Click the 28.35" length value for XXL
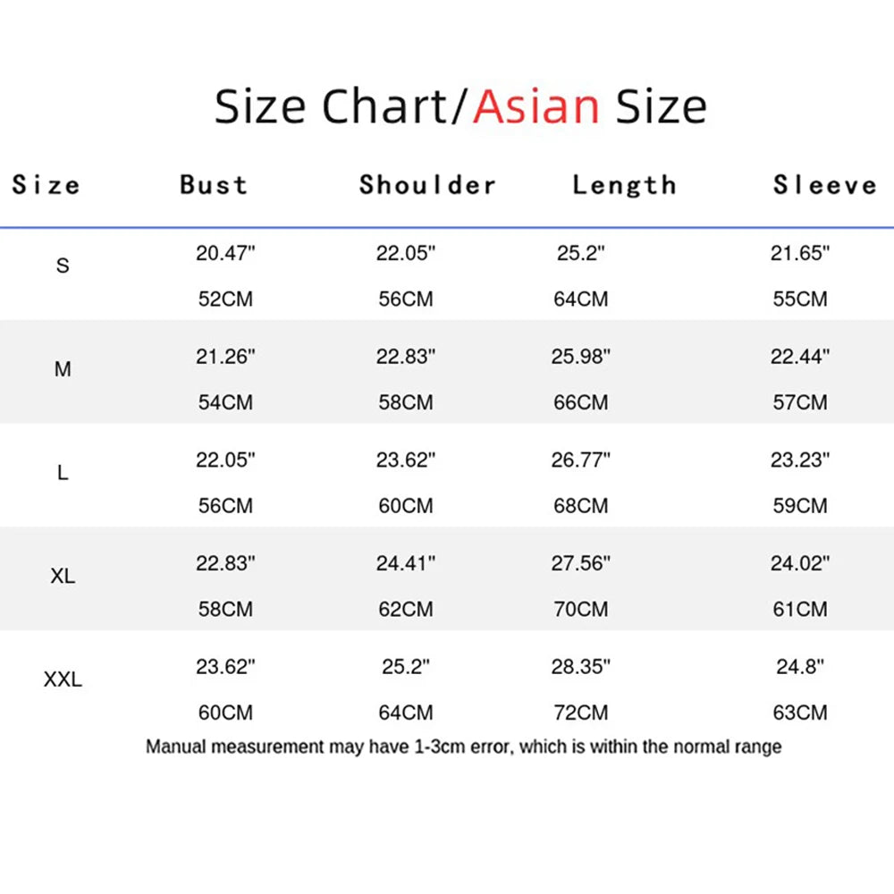 click(581, 666)
